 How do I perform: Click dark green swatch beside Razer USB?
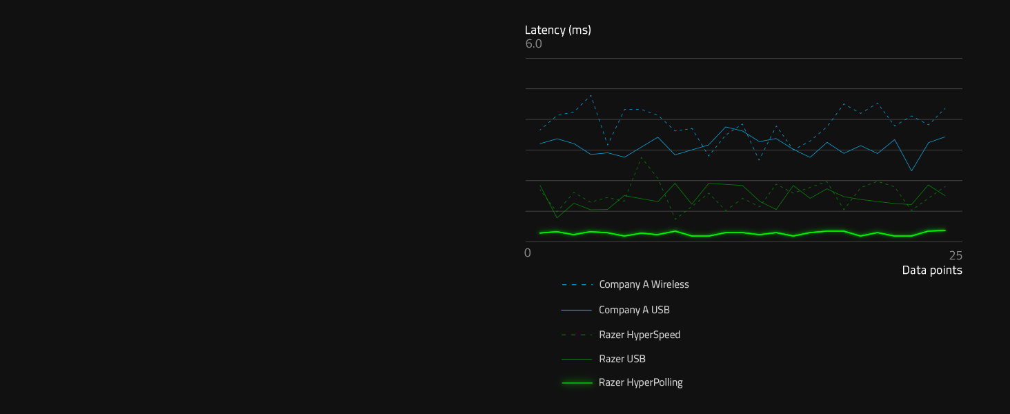click(x=577, y=359)
